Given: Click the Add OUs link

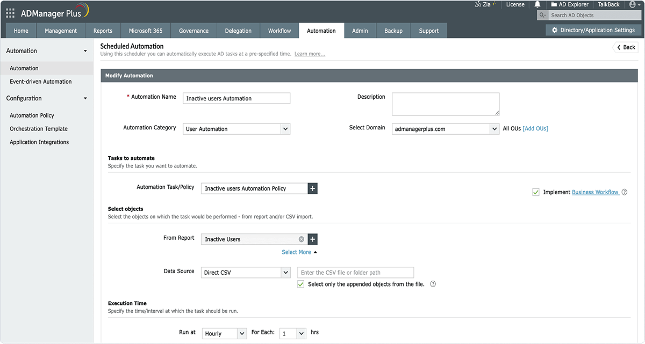Looking at the screenshot, I should click(x=535, y=129).
